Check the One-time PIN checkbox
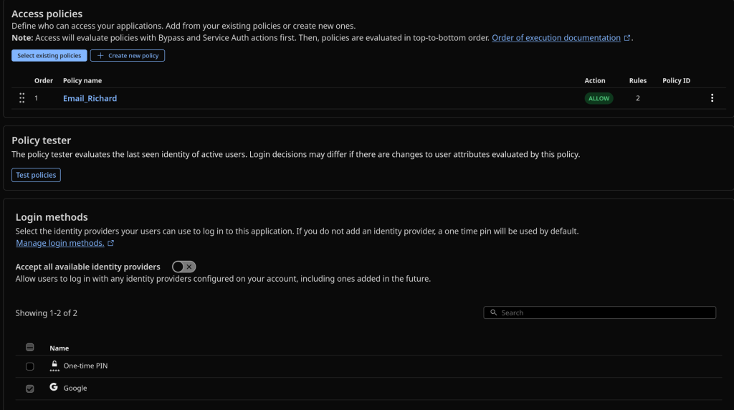734x410 pixels. [x=30, y=366]
